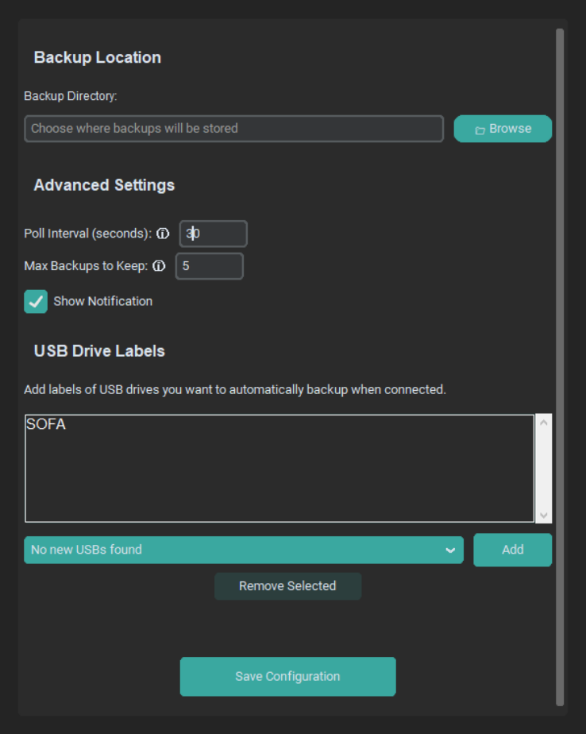The width and height of the screenshot is (586, 734).
Task: Click Remove Selected
Action: (x=287, y=586)
